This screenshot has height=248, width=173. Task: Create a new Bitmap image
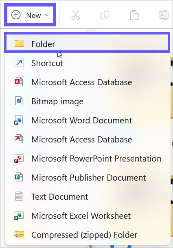click(x=87, y=101)
